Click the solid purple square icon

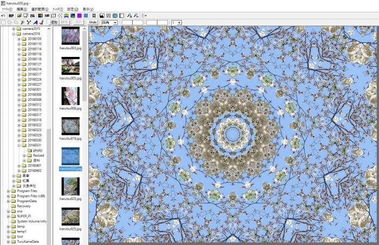tap(79, 16)
